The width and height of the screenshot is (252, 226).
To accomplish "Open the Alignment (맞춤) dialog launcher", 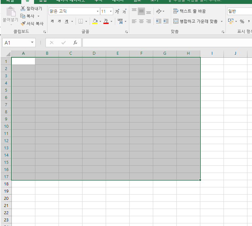I will [x=223, y=32].
